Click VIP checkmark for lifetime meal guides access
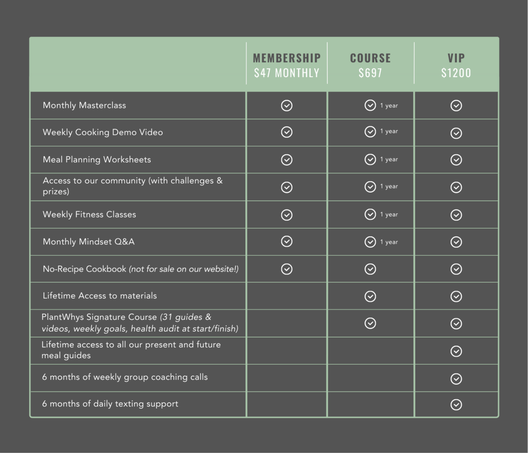 456,351
